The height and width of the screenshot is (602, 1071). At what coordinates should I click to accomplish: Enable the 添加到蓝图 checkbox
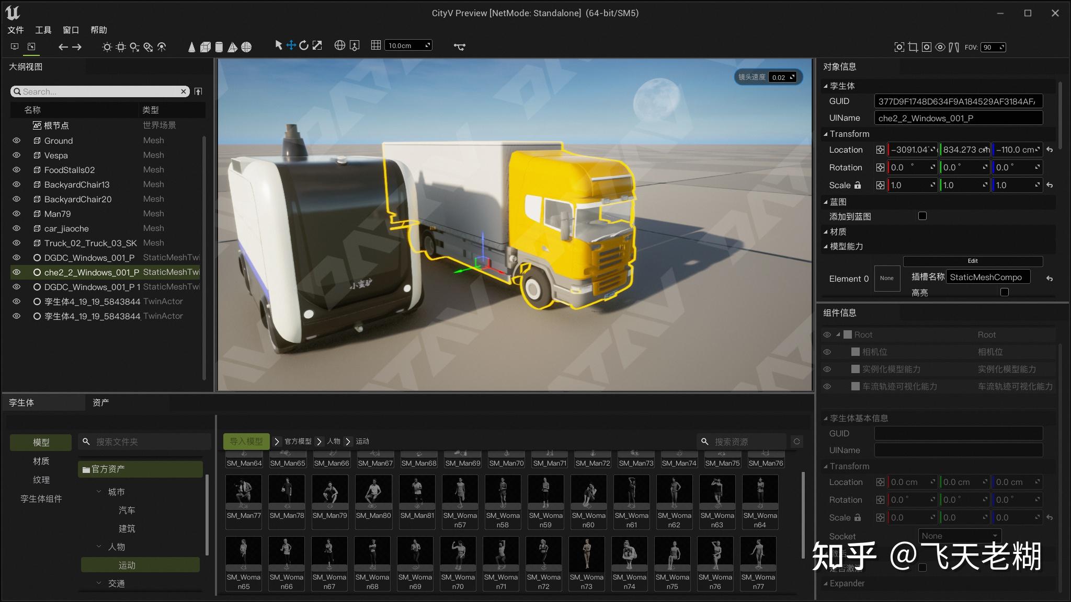point(922,216)
